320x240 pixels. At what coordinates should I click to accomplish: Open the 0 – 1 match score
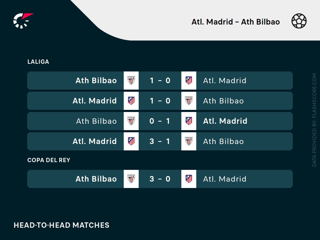click(x=160, y=121)
